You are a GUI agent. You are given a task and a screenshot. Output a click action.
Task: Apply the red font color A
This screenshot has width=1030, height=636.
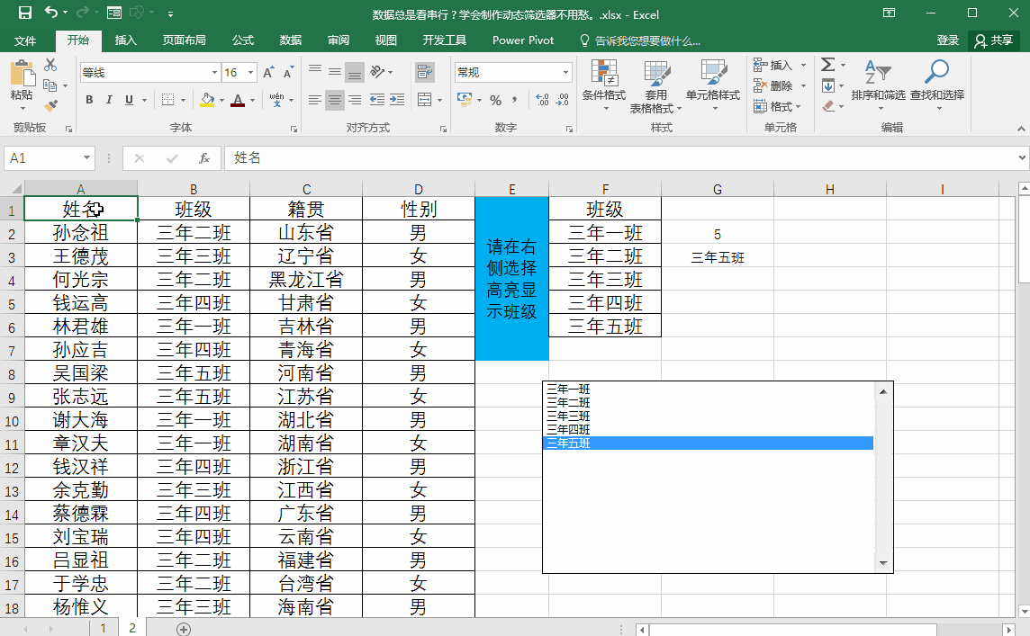(238, 100)
